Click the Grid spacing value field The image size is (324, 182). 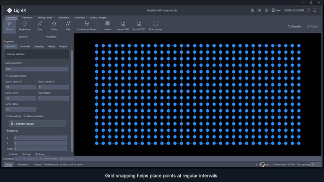316,164
